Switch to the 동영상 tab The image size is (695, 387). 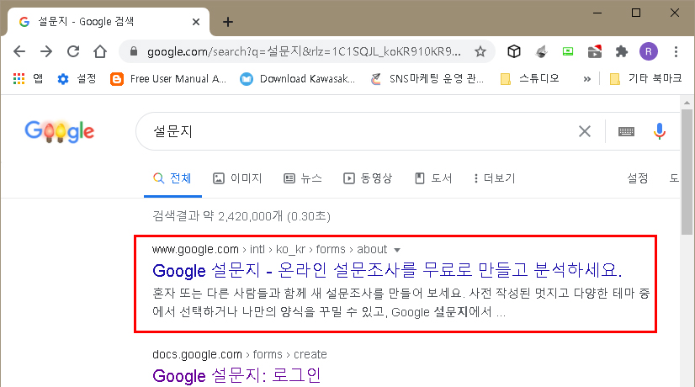[x=368, y=178]
